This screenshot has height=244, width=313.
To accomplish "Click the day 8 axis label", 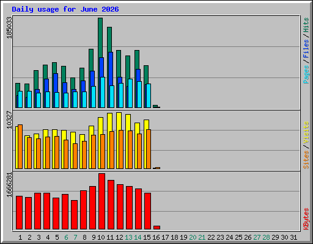I will pyautogui.click(x=84, y=237).
